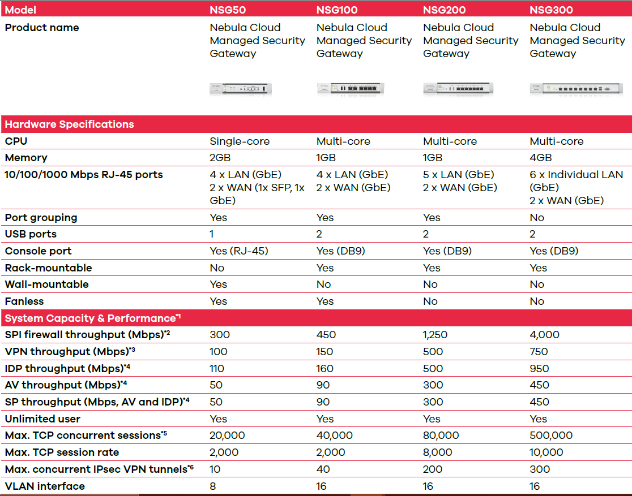Screen dimensions: 632x496
Task: Click the VPN throughput row label
Action: (70, 352)
